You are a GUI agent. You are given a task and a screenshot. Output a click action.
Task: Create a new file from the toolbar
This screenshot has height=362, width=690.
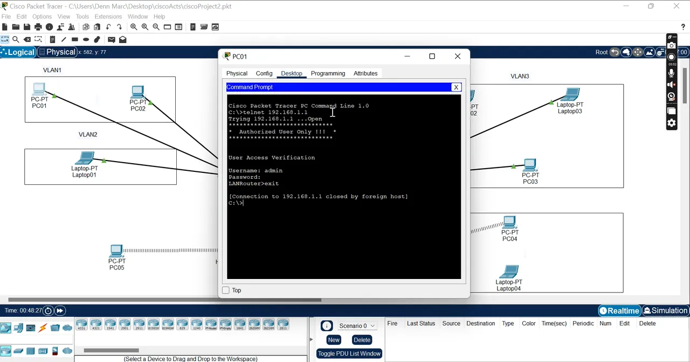coord(5,27)
